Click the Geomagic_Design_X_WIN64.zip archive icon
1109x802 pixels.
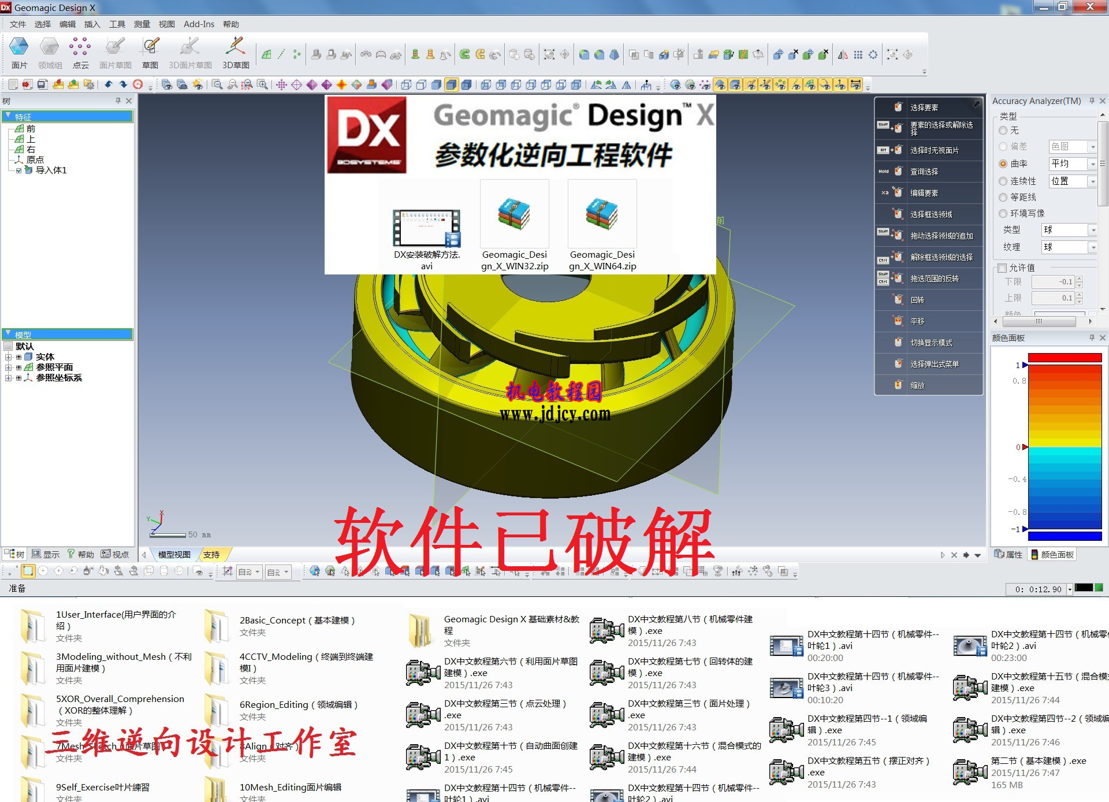click(x=602, y=214)
